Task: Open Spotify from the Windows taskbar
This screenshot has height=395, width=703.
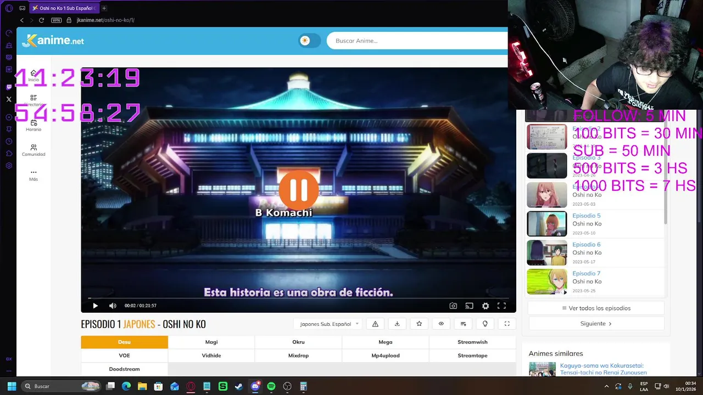Action: 271,386
